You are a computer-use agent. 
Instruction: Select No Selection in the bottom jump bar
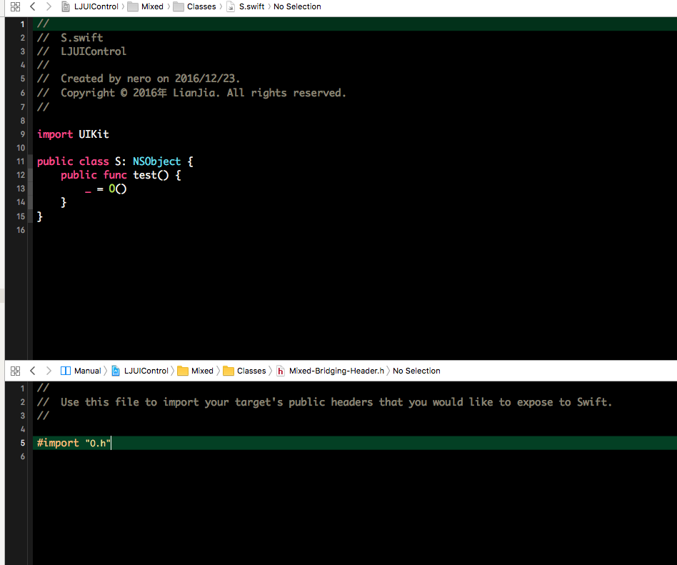[x=416, y=371]
